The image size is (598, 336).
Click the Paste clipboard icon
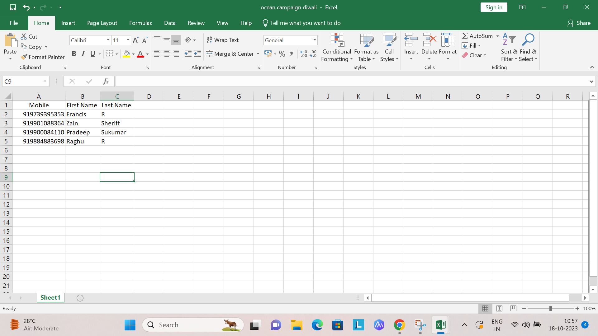pos(11,40)
